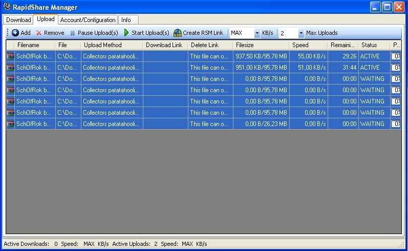Select the file icon of the last upload row
The height and width of the screenshot is (251, 408).
[x=10, y=124]
